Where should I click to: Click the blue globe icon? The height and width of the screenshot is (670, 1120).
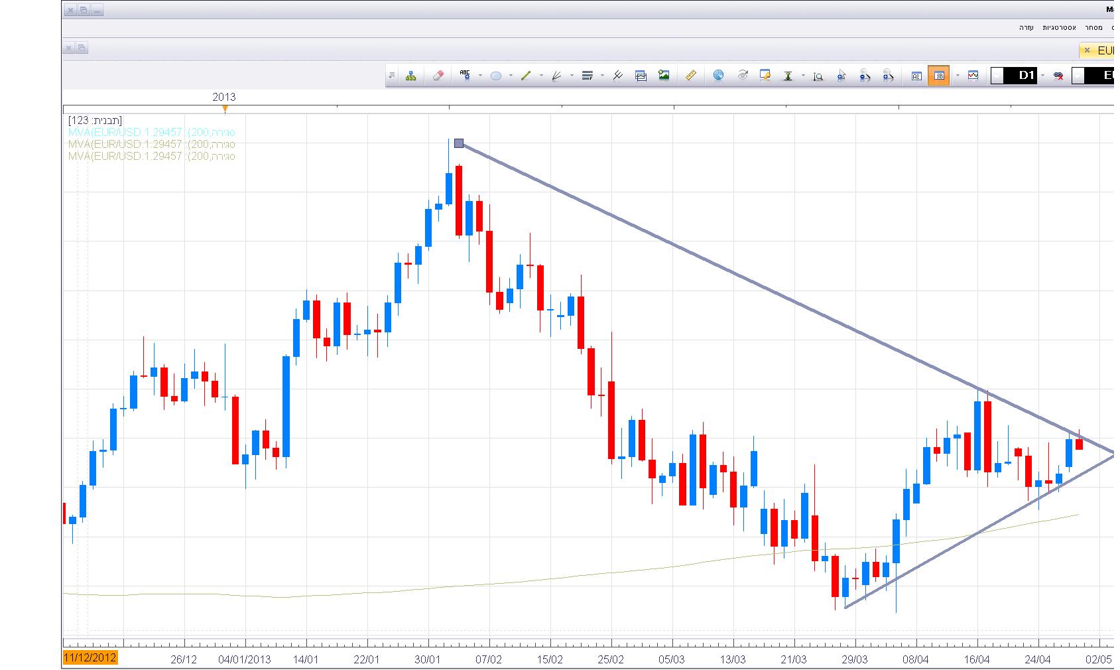pyautogui.click(x=718, y=76)
